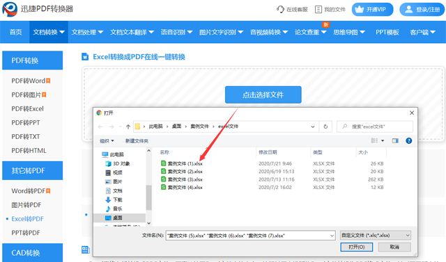446x262 pixels.
Task: Open PDF转Excel in sidebar
Action: tap(28, 108)
